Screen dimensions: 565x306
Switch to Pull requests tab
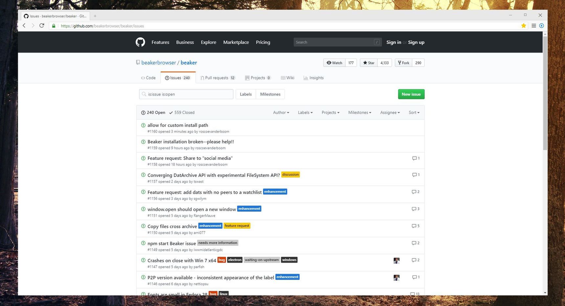(218, 78)
